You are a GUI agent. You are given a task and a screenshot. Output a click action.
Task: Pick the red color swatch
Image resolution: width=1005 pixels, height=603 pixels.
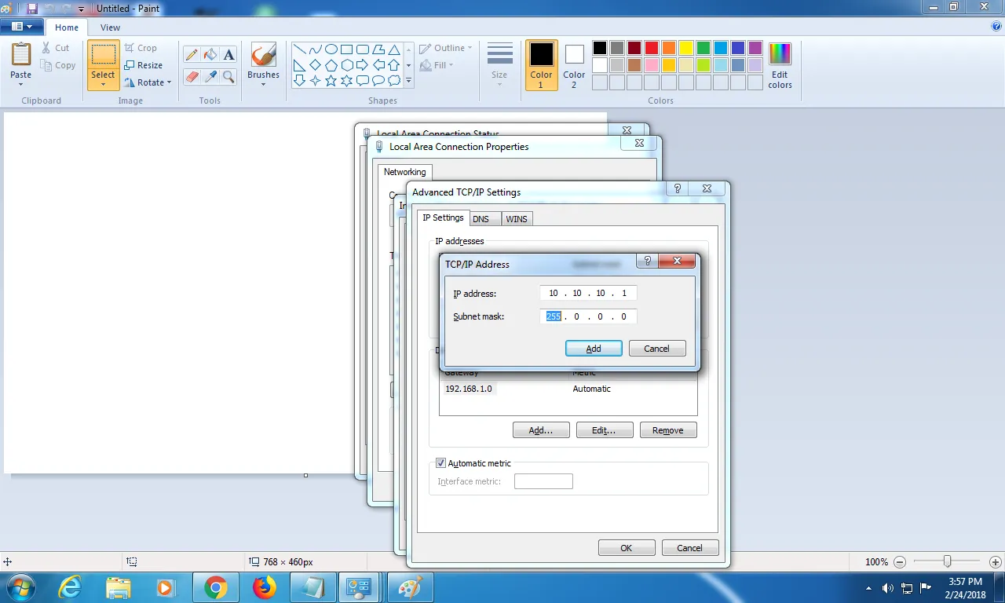[x=651, y=48]
